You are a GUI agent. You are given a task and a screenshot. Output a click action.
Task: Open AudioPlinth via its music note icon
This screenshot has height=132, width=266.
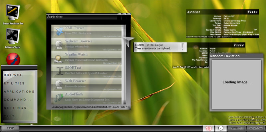(x=59, y=98)
